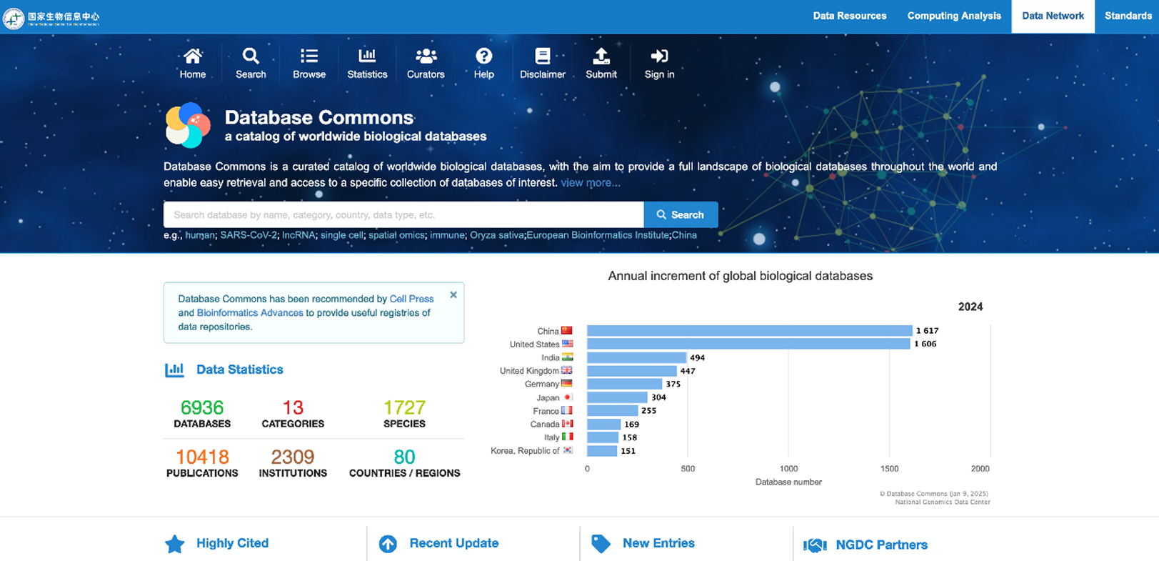Click the Japan flag in the chart
1159x561 pixels.
(567, 397)
